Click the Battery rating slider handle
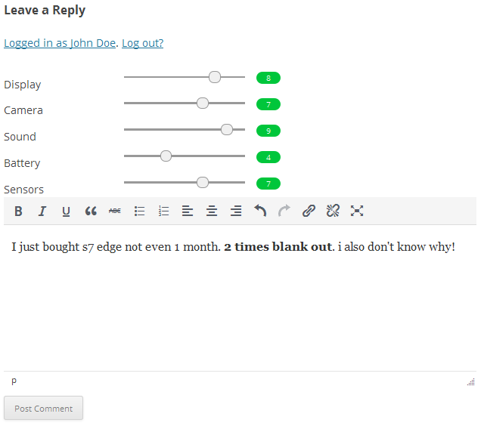 [x=166, y=156]
